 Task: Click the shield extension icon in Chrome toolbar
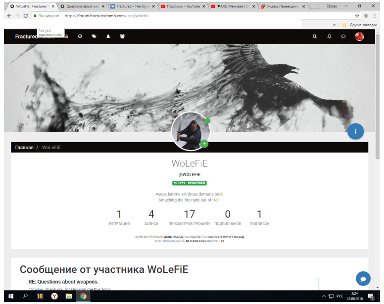coord(366,16)
